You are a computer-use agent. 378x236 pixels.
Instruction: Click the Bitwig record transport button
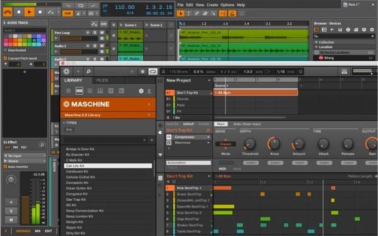point(40,12)
